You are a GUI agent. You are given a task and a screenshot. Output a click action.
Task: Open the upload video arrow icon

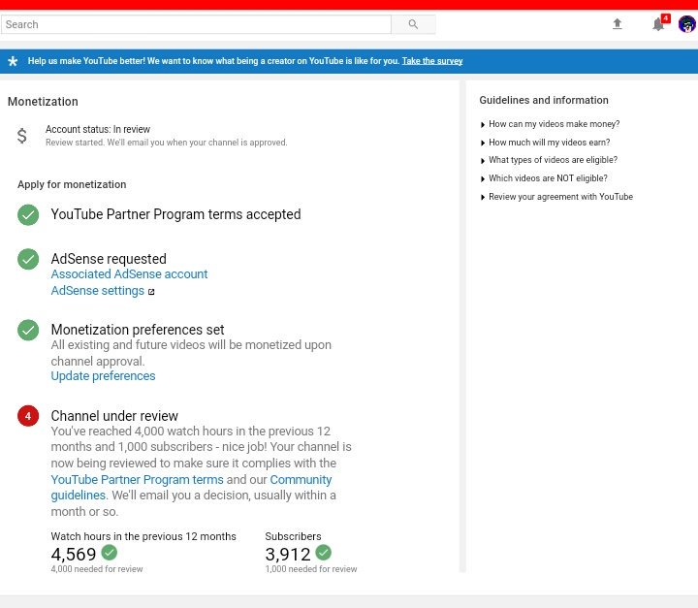617,23
